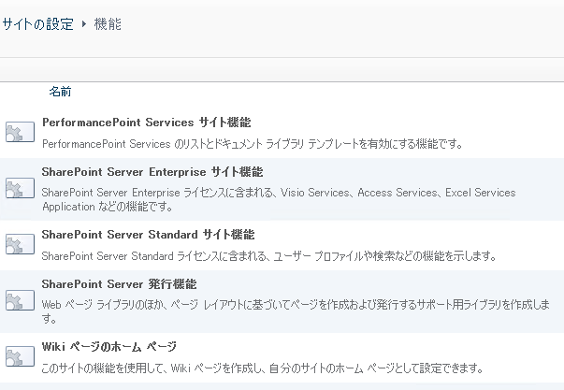Click the Web ページ ライブラリ description text
Image resolution: width=564 pixels, height=390 pixels.
pos(299,305)
